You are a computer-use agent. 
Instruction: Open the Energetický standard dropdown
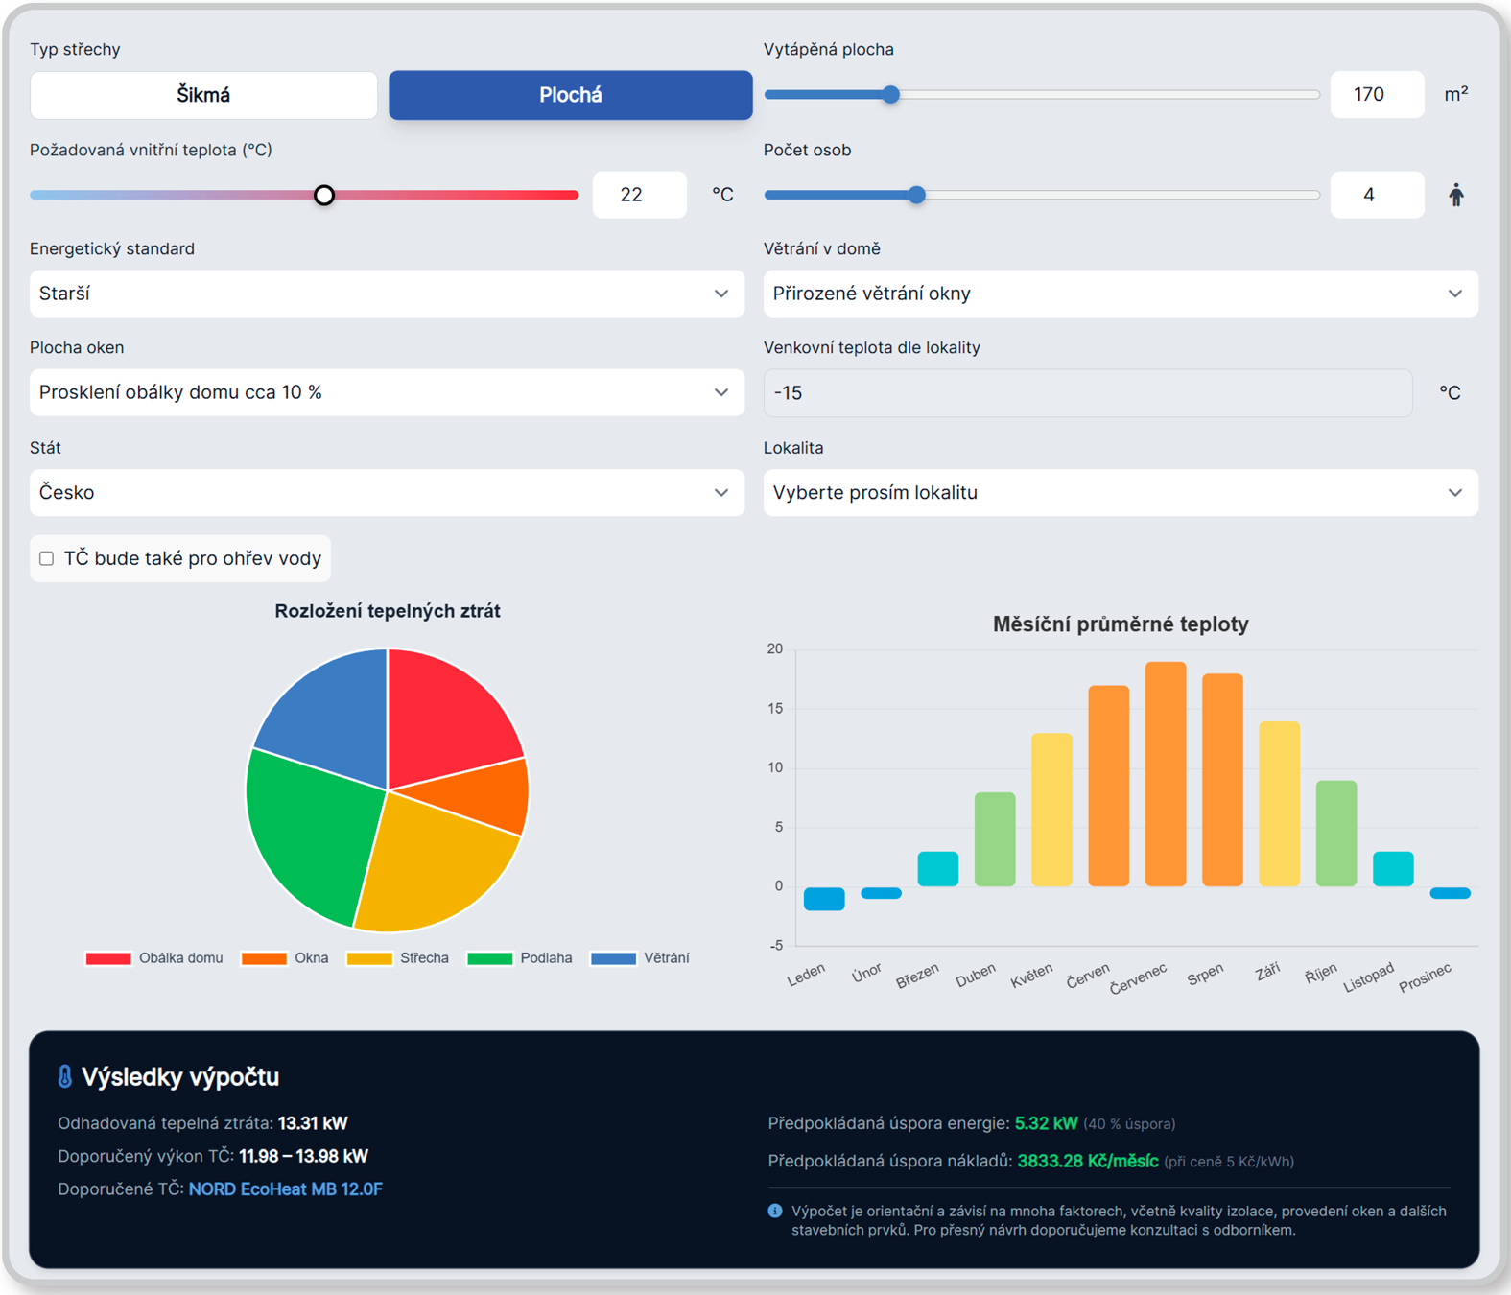(387, 294)
